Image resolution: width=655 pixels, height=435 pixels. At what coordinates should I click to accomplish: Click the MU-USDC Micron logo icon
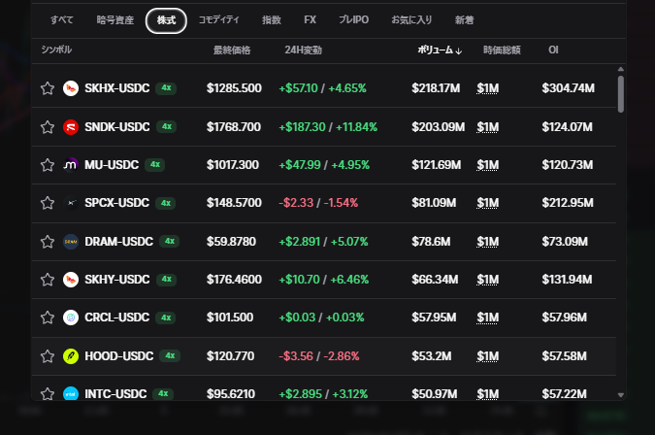[71, 165]
